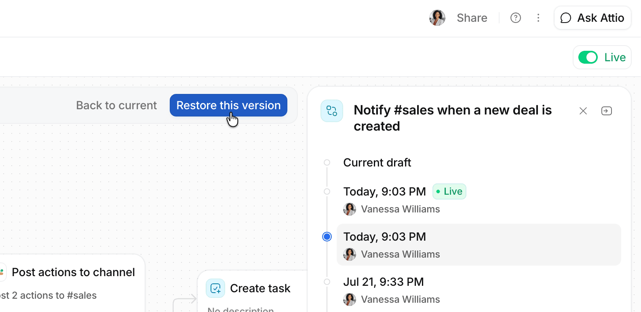Click the green Live badge
The image size is (641, 312).
coord(449,191)
